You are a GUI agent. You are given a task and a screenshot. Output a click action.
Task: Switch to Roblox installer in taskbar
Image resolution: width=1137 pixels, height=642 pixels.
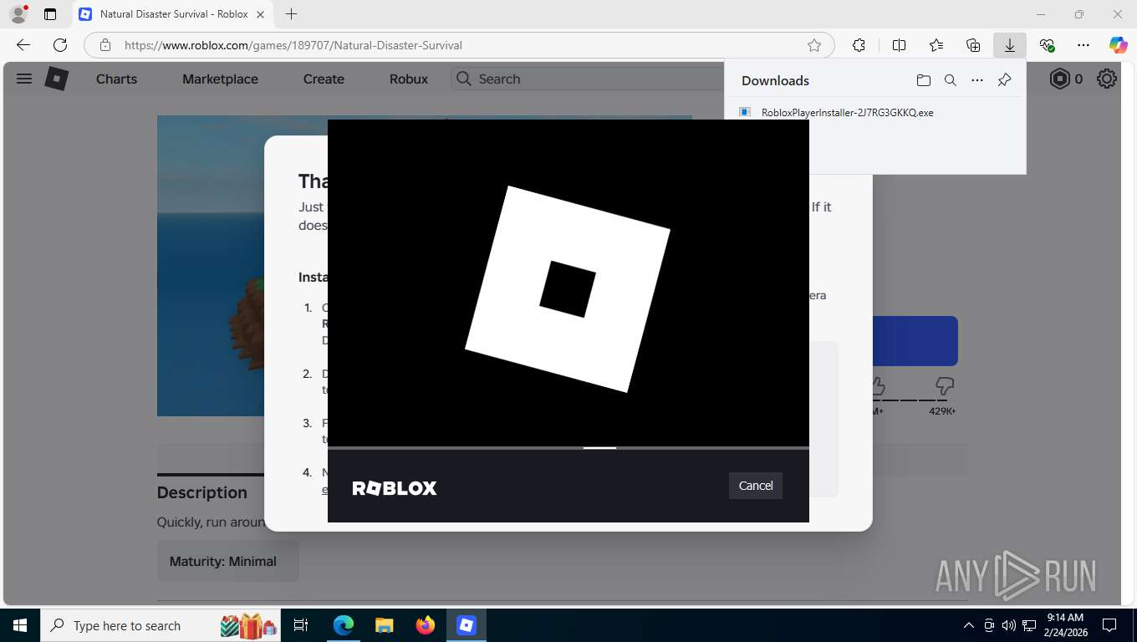click(x=467, y=625)
